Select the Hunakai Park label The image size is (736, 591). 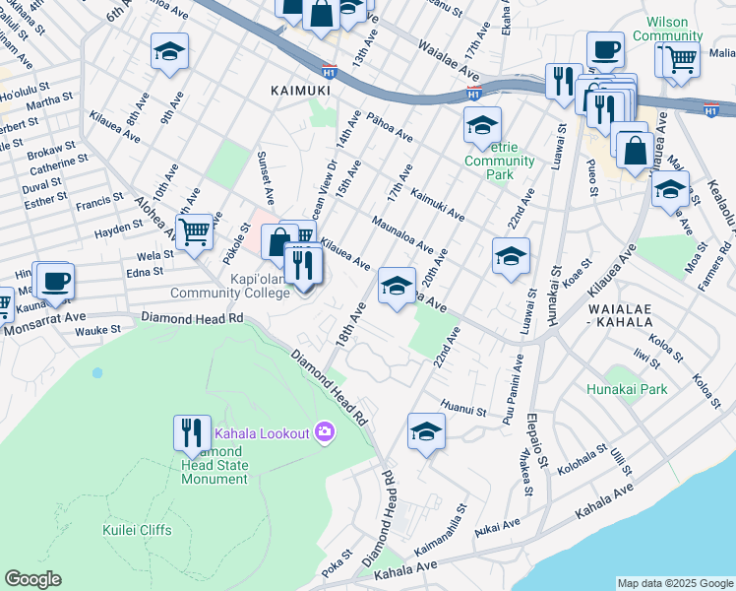point(627,389)
